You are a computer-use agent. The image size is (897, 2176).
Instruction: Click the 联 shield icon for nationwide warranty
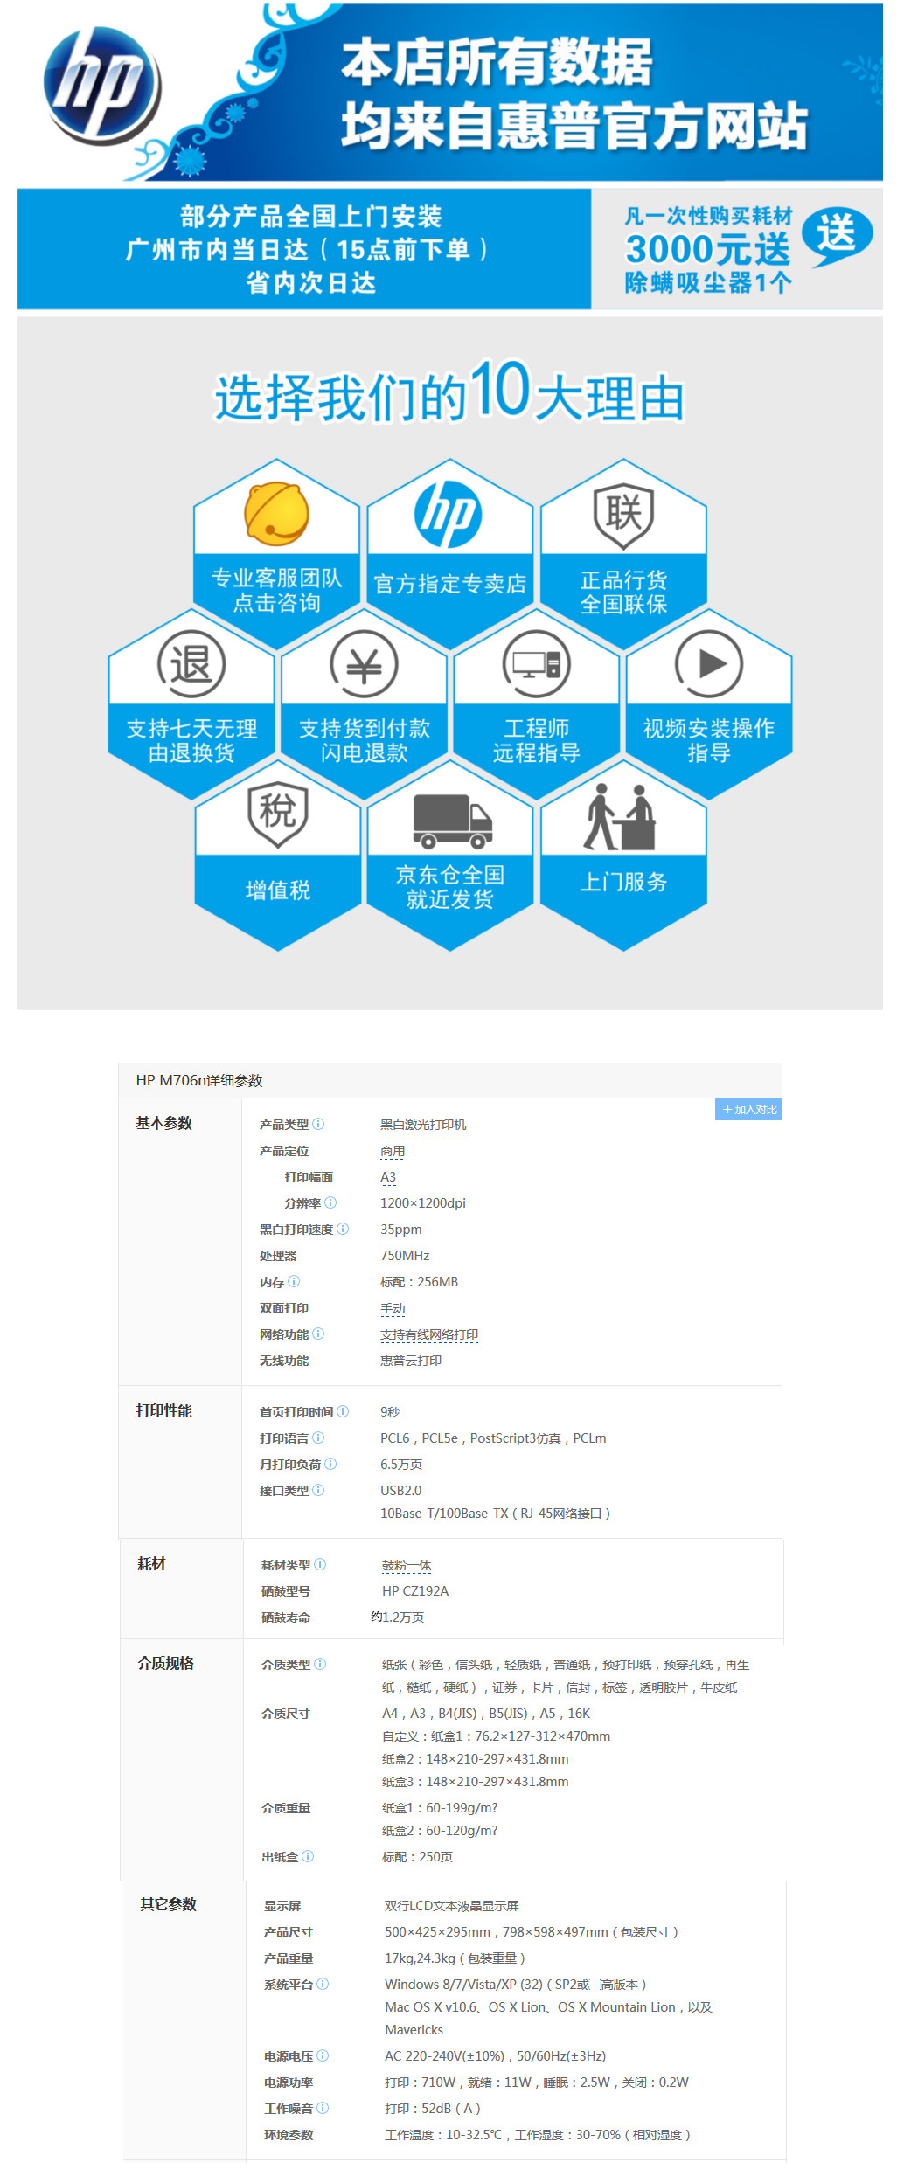pos(623,516)
